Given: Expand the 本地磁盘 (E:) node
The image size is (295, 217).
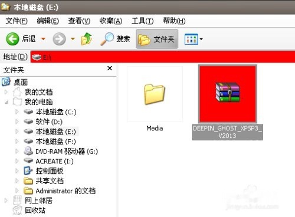Looking at the screenshot, I should [17, 131].
